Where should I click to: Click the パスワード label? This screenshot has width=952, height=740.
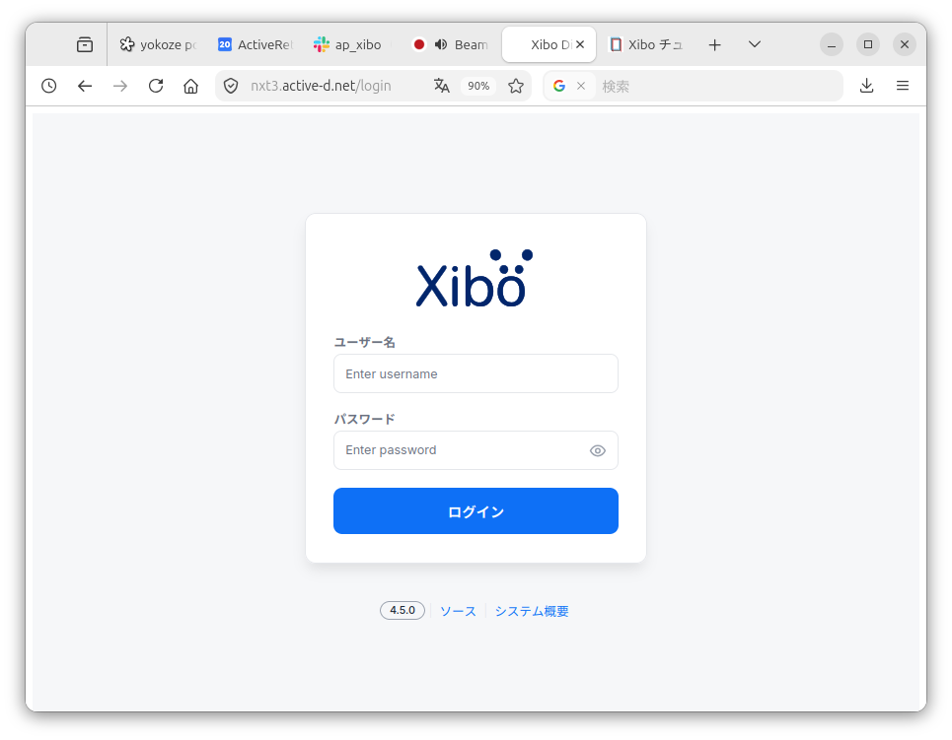pos(364,419)
